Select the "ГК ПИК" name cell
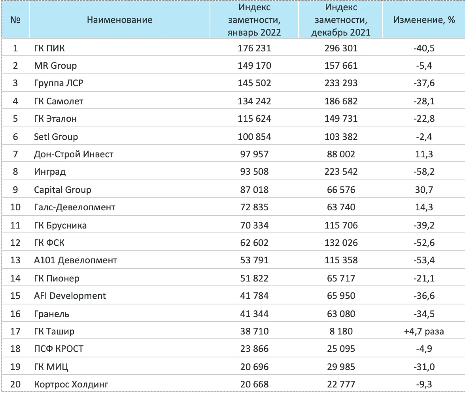This screenshot has width=465, height=393. point(49,48)
